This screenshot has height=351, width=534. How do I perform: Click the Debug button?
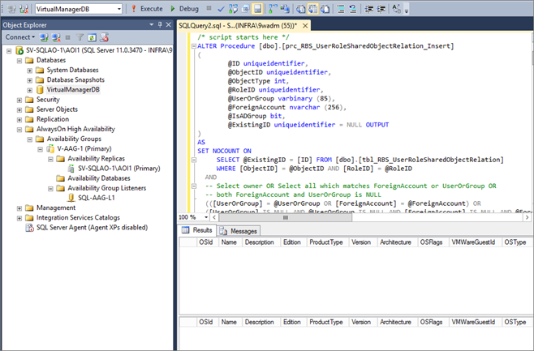184,9
